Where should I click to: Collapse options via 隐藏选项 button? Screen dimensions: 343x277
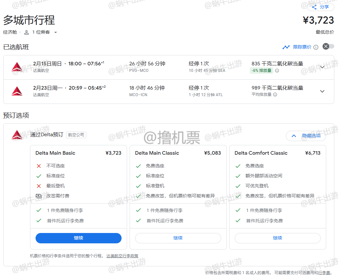click(305, 136)
